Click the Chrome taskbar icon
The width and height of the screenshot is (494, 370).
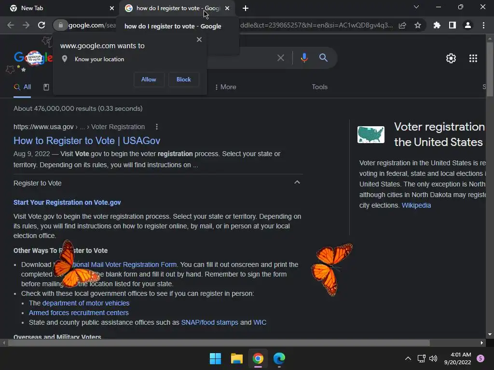tap(258, 358)
